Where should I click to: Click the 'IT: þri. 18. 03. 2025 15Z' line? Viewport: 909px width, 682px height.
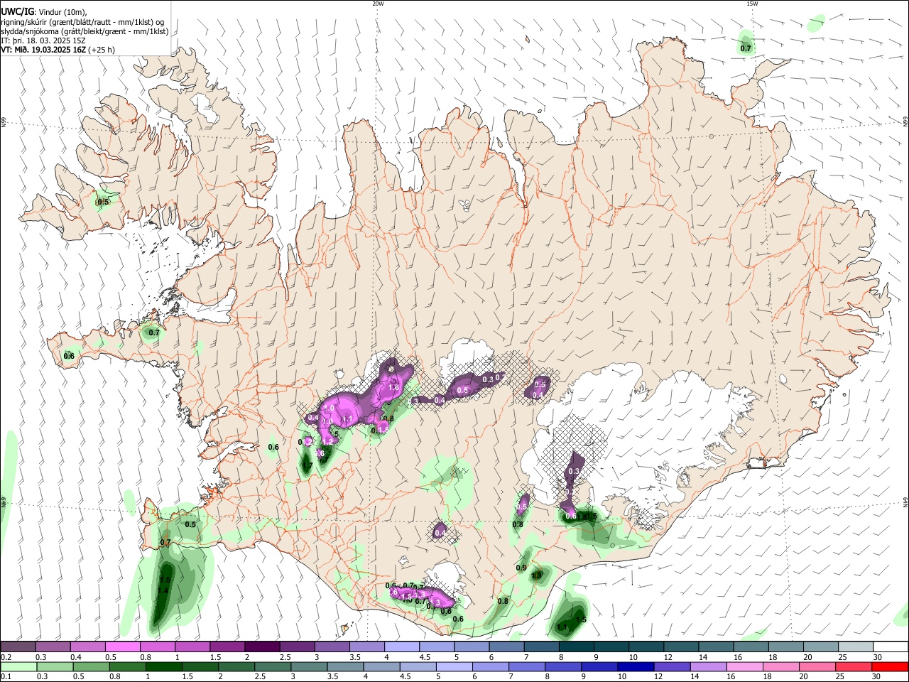[43, 40]
